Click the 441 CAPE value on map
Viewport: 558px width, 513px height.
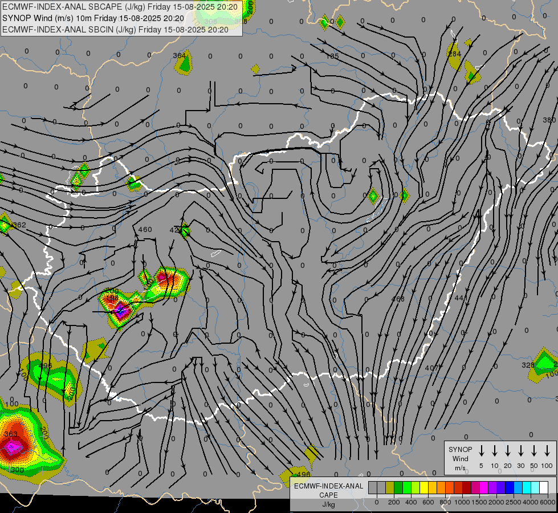click(461, 298)
